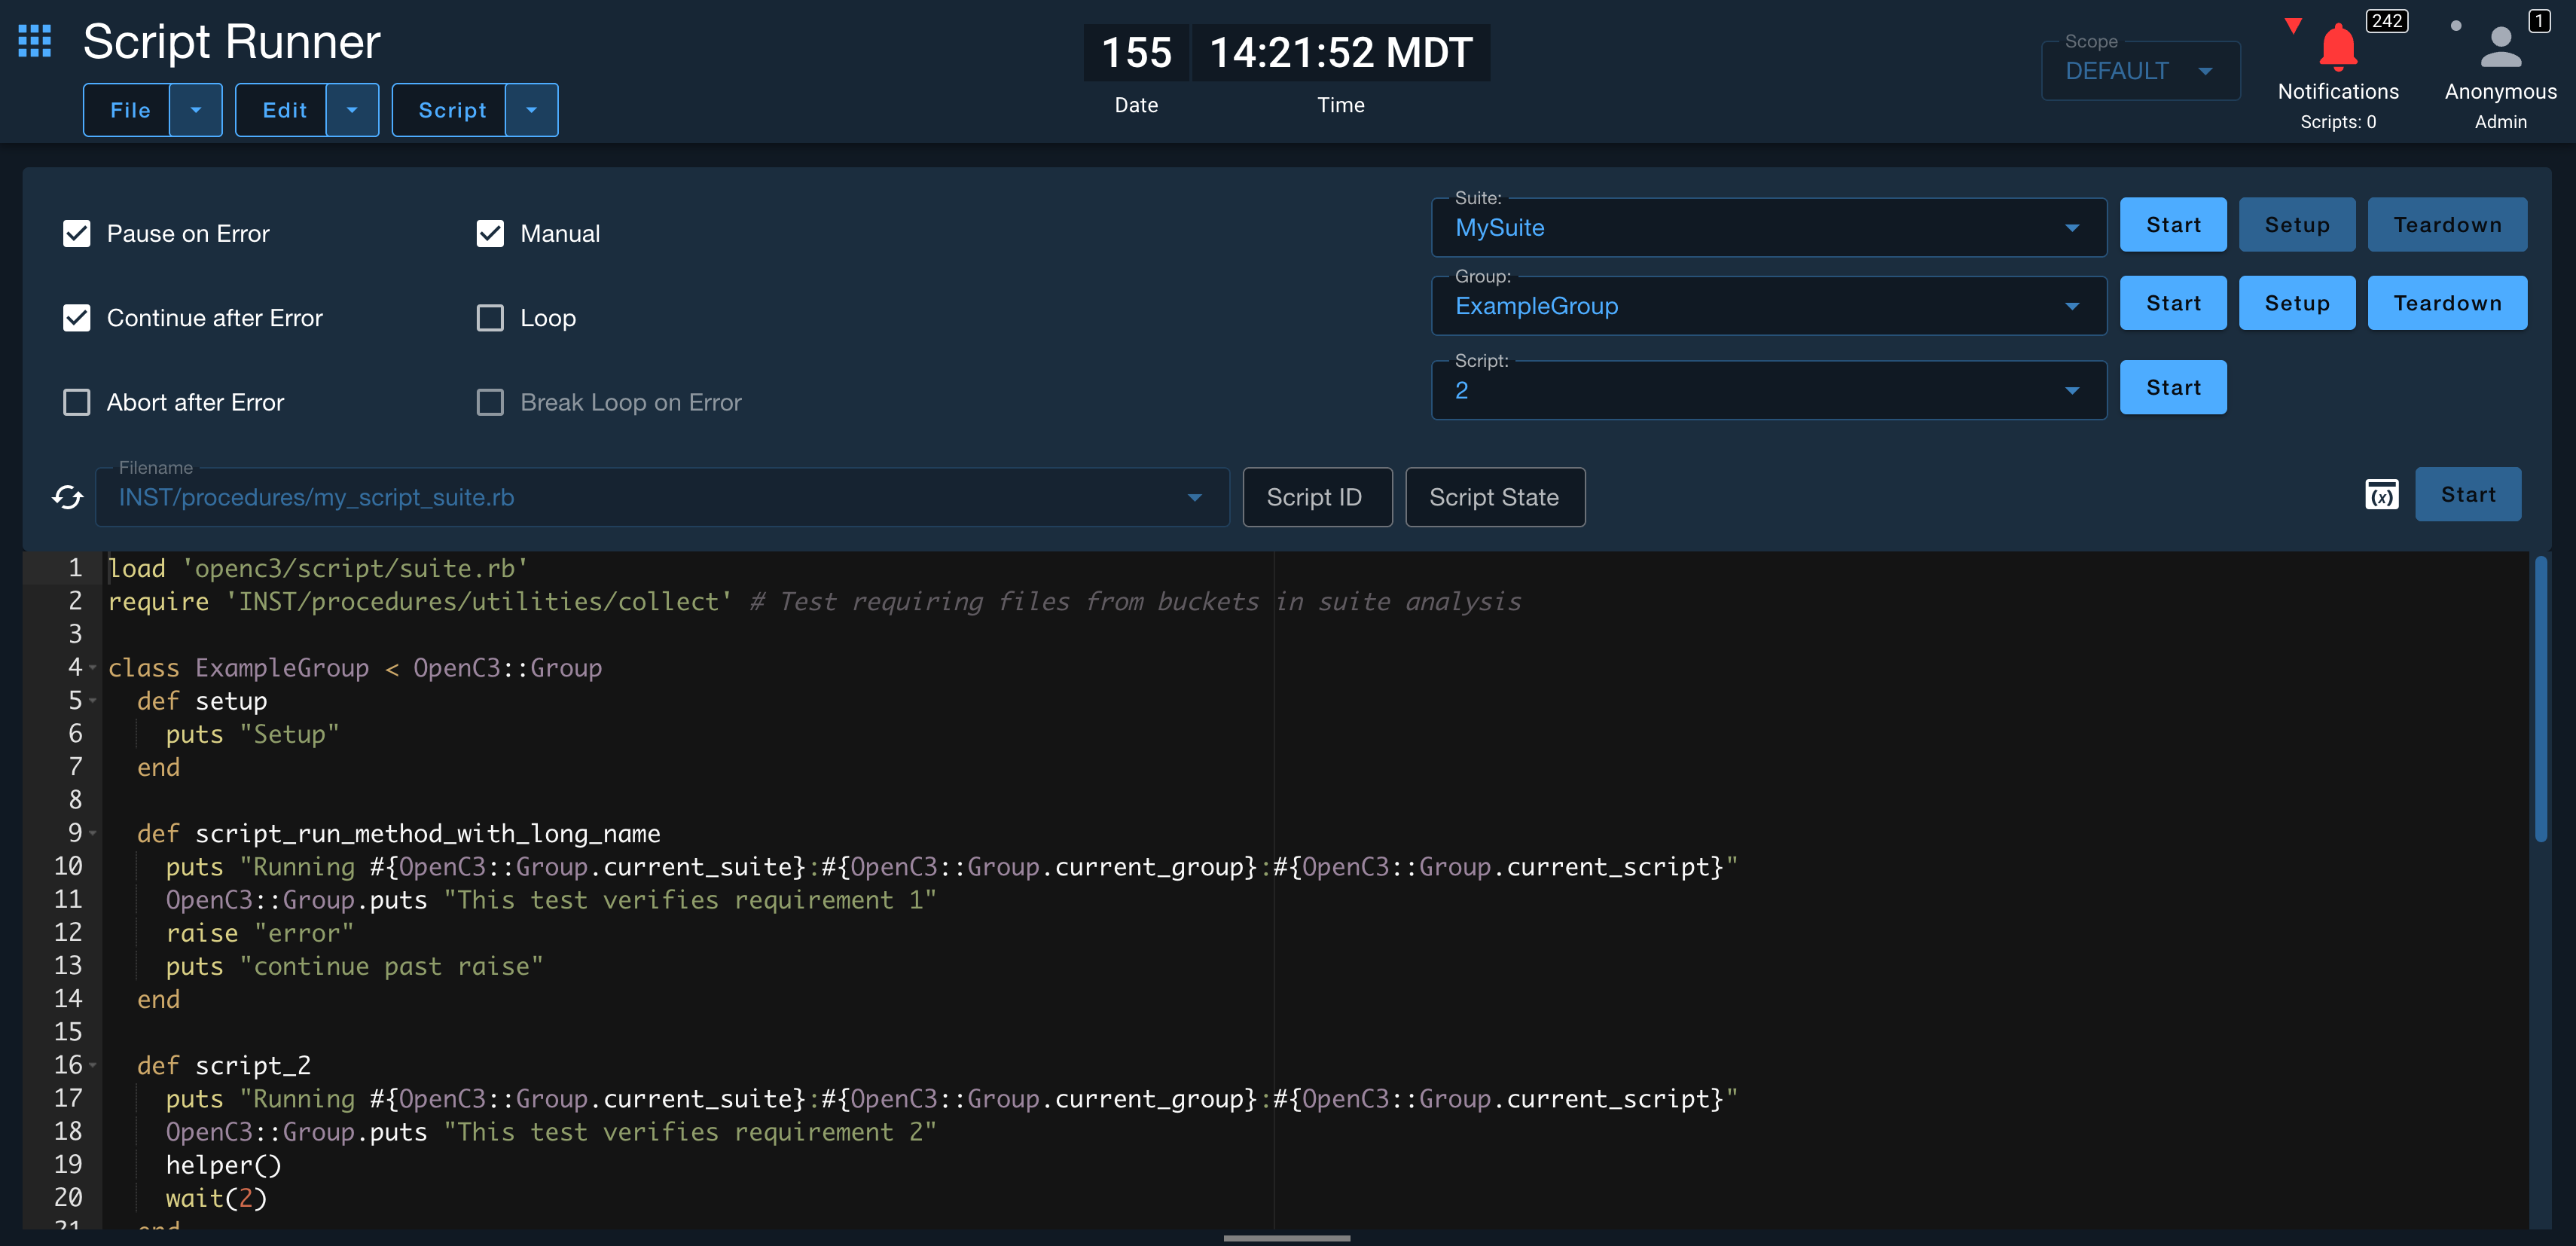Click the 14:21:52 MDT time display

[1341, 52]
